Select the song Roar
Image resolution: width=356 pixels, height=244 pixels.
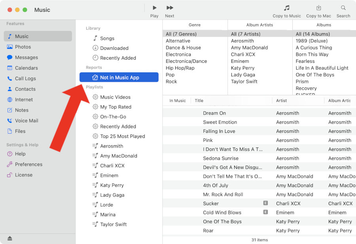pyautogui.click(x=259, y=231)
